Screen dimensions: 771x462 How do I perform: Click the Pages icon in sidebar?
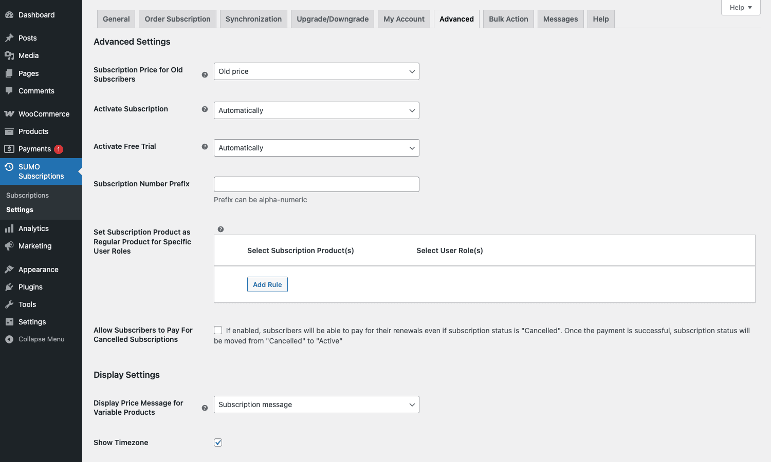coord(9,73)
